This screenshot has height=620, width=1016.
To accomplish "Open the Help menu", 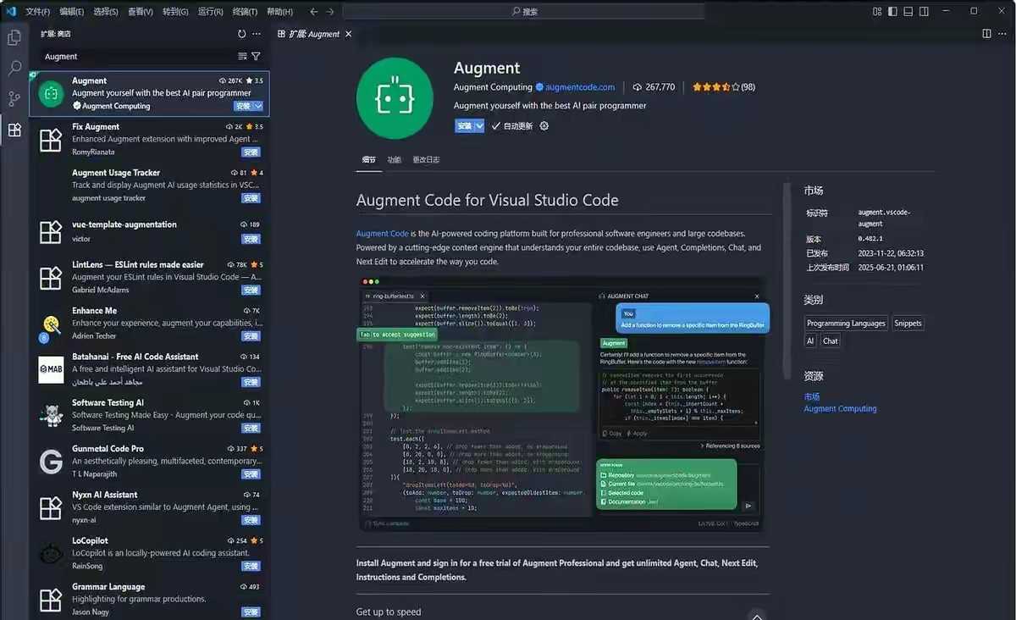I will pos(279,12).
